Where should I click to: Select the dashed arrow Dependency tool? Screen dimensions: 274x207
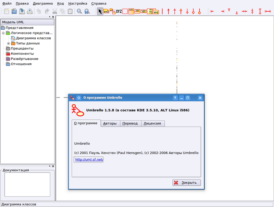point(175,11)
